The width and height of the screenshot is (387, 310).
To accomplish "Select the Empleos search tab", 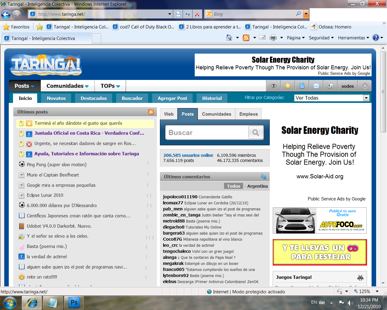I will (249, 114).
